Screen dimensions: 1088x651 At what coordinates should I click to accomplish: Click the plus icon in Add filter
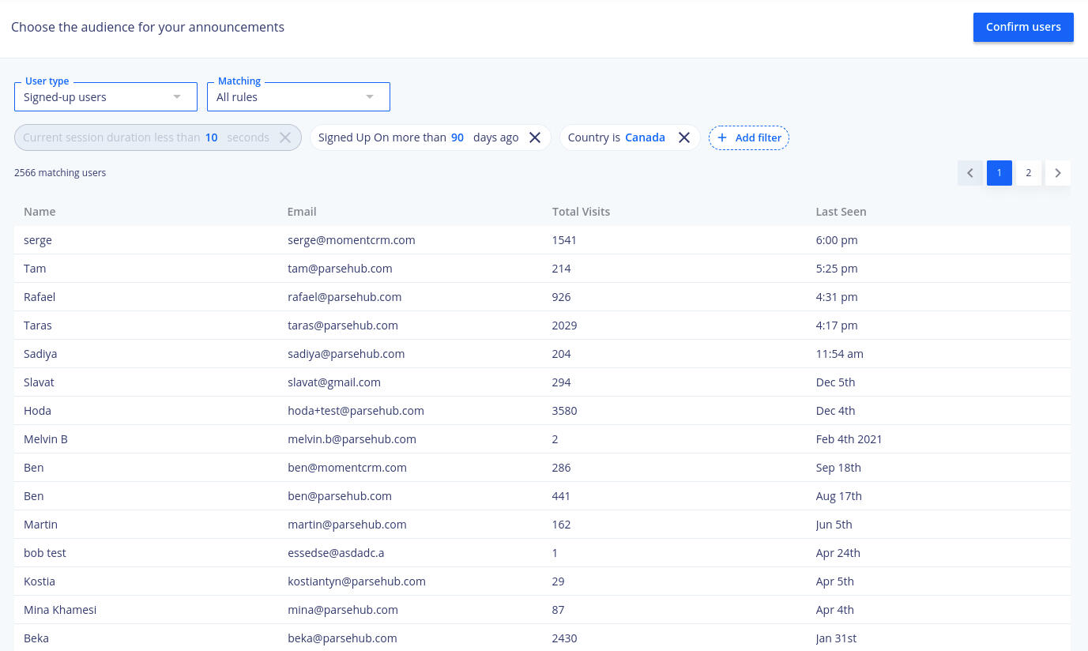[x=722, y=137]
